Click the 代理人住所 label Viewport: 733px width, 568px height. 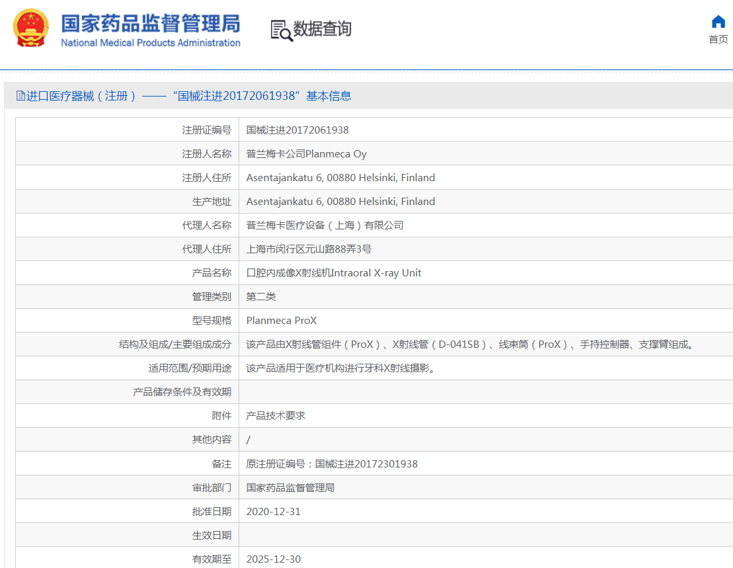[x=207, y=249]
